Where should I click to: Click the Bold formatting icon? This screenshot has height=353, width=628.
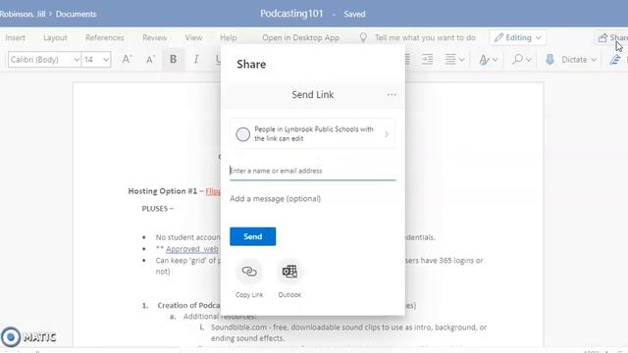pyautogui.click(x=173, y=59)
